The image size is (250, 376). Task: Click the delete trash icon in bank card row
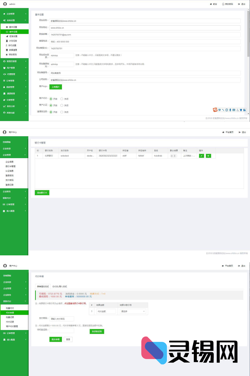[x=208, y=156]
